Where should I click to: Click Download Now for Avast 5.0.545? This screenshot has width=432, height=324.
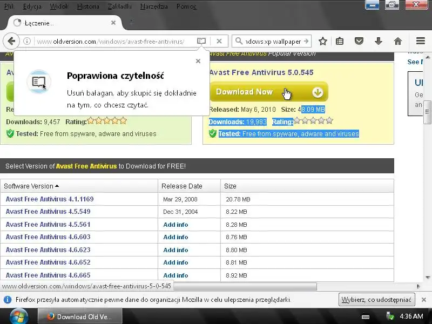pyautogui.click(x=268, y=92)
